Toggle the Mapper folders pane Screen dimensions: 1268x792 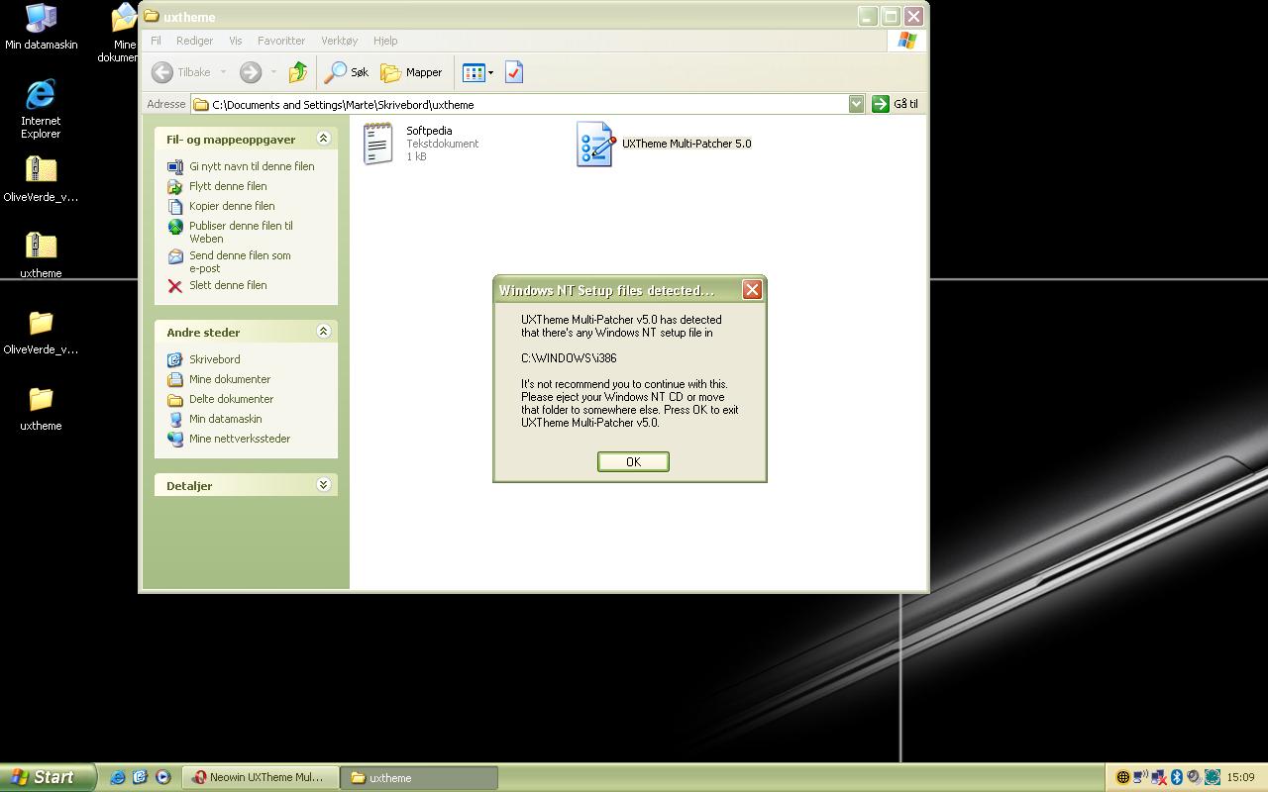coord(412,72)
